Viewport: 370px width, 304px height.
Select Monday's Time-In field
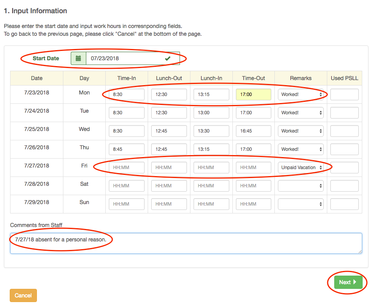pos(127,94)
